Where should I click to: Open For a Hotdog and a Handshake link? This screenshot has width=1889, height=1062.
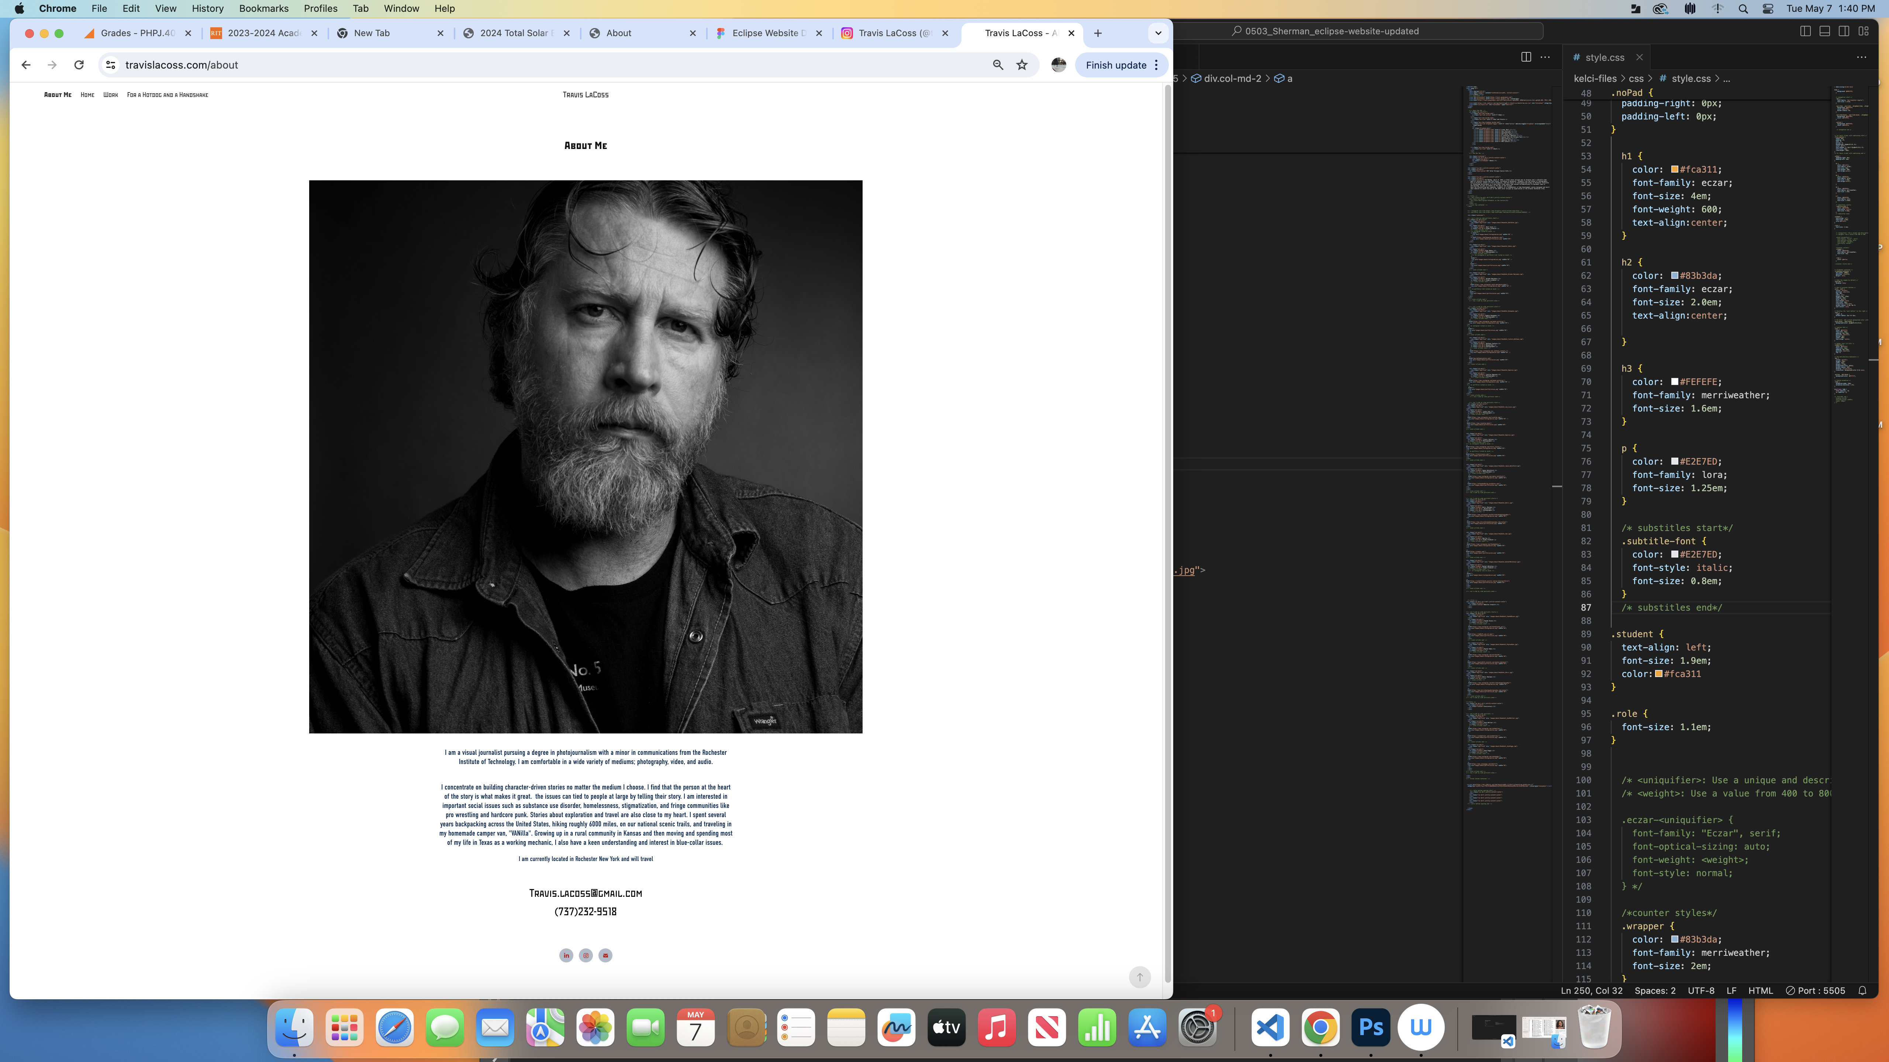(167, 94)
